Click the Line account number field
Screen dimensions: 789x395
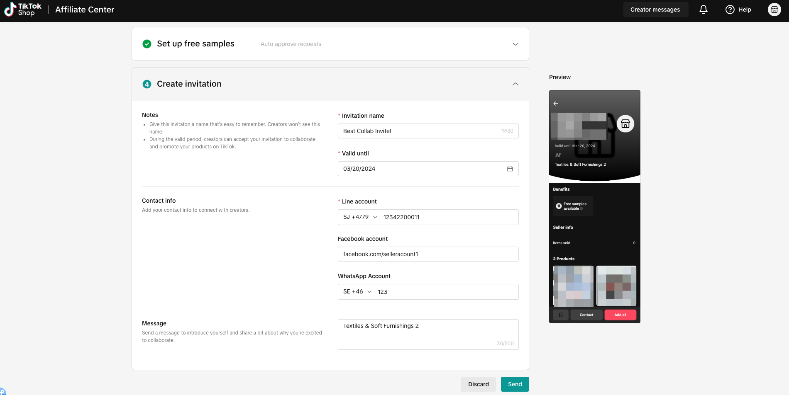[x=448, y=217]
